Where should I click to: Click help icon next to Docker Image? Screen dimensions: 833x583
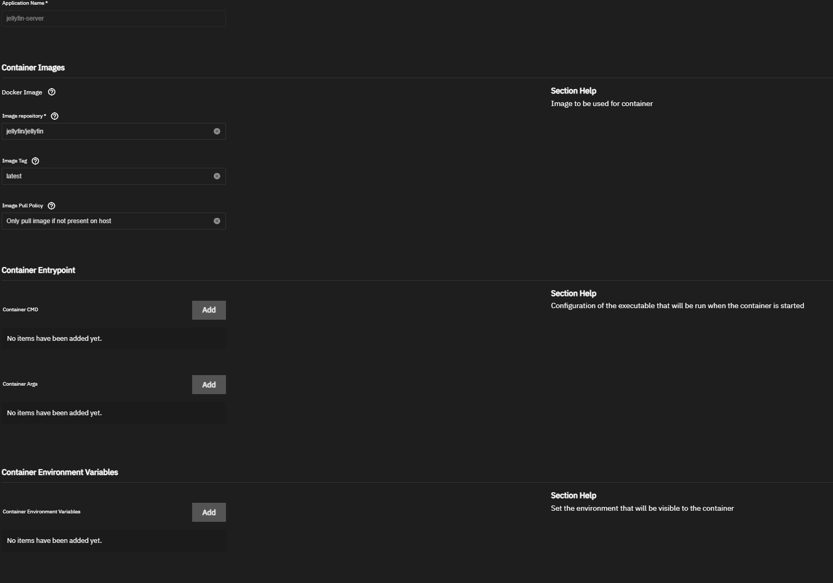pyautogui.click(x=52, y=92)
